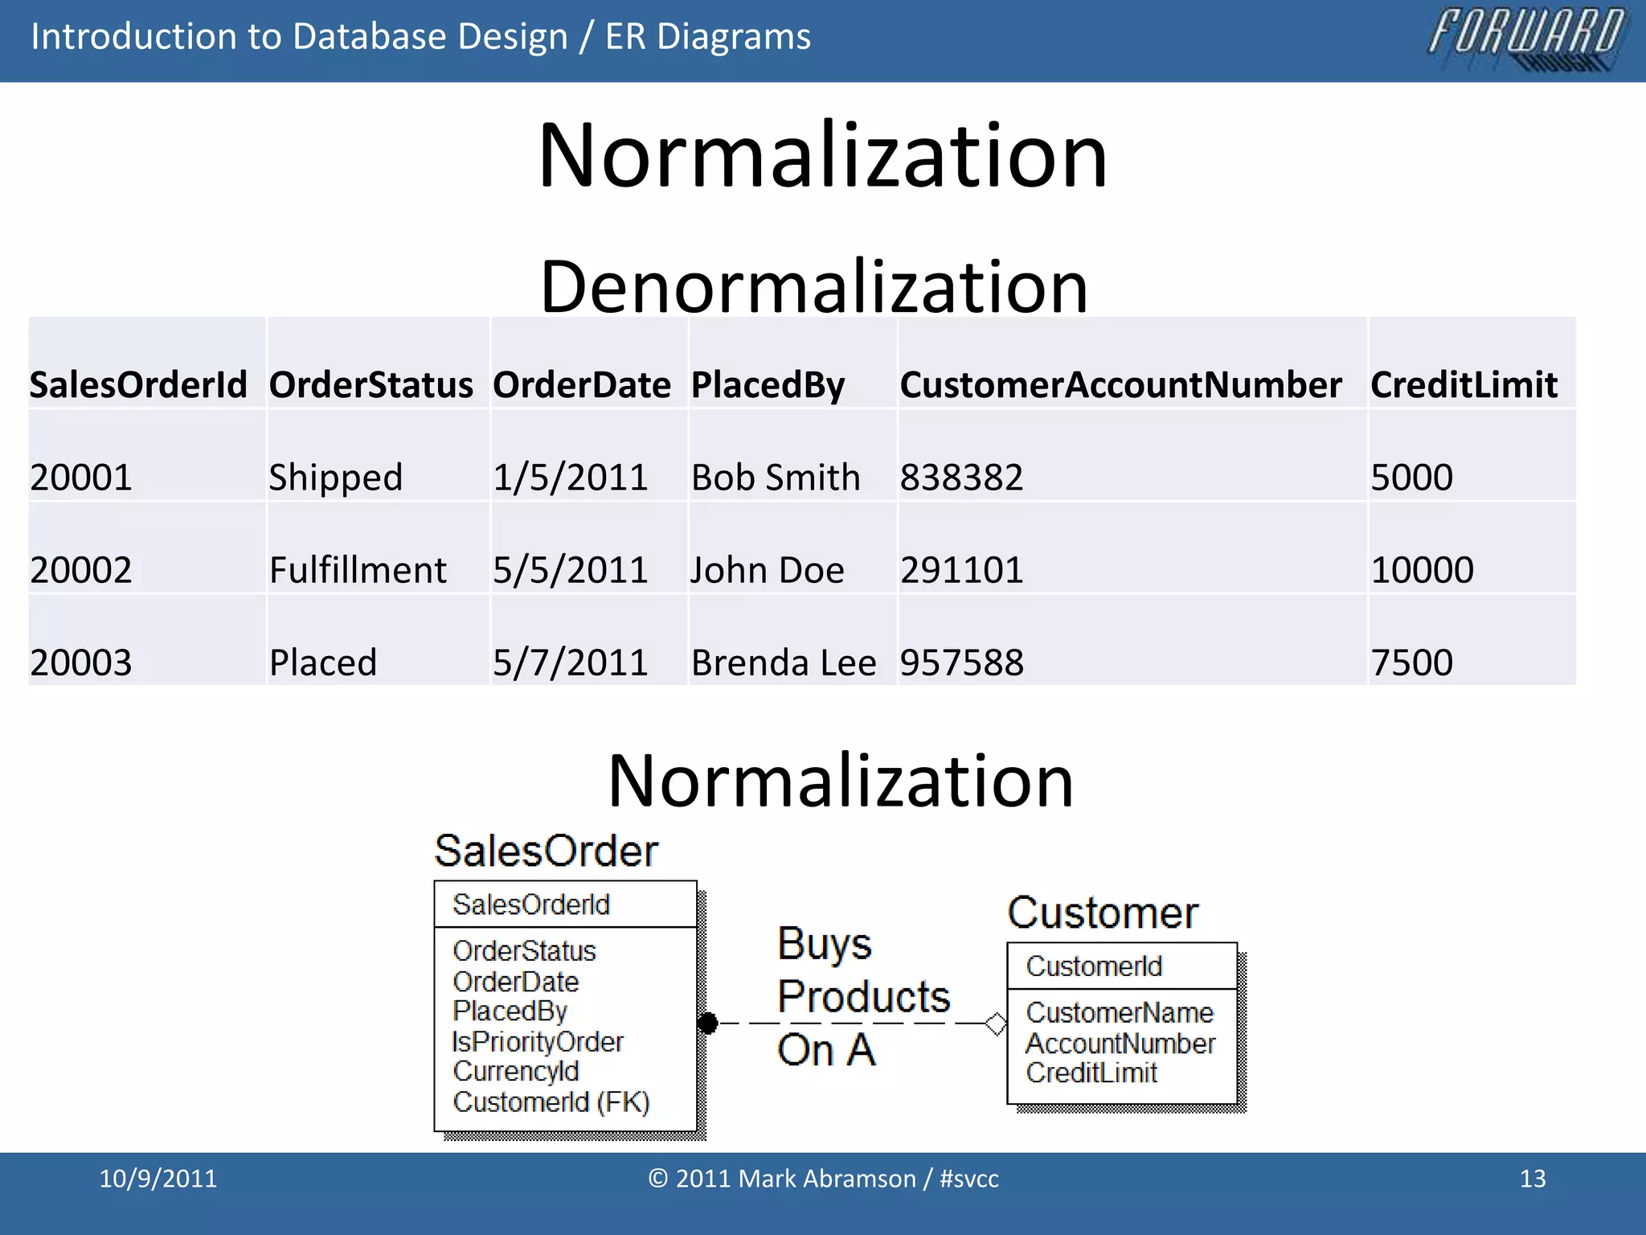Select the Fulfillment status cell

358,570
